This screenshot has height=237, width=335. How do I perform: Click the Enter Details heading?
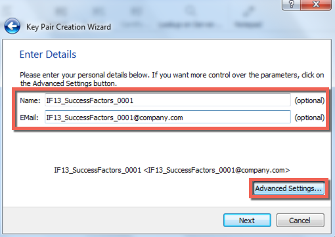tap(48, 54)
